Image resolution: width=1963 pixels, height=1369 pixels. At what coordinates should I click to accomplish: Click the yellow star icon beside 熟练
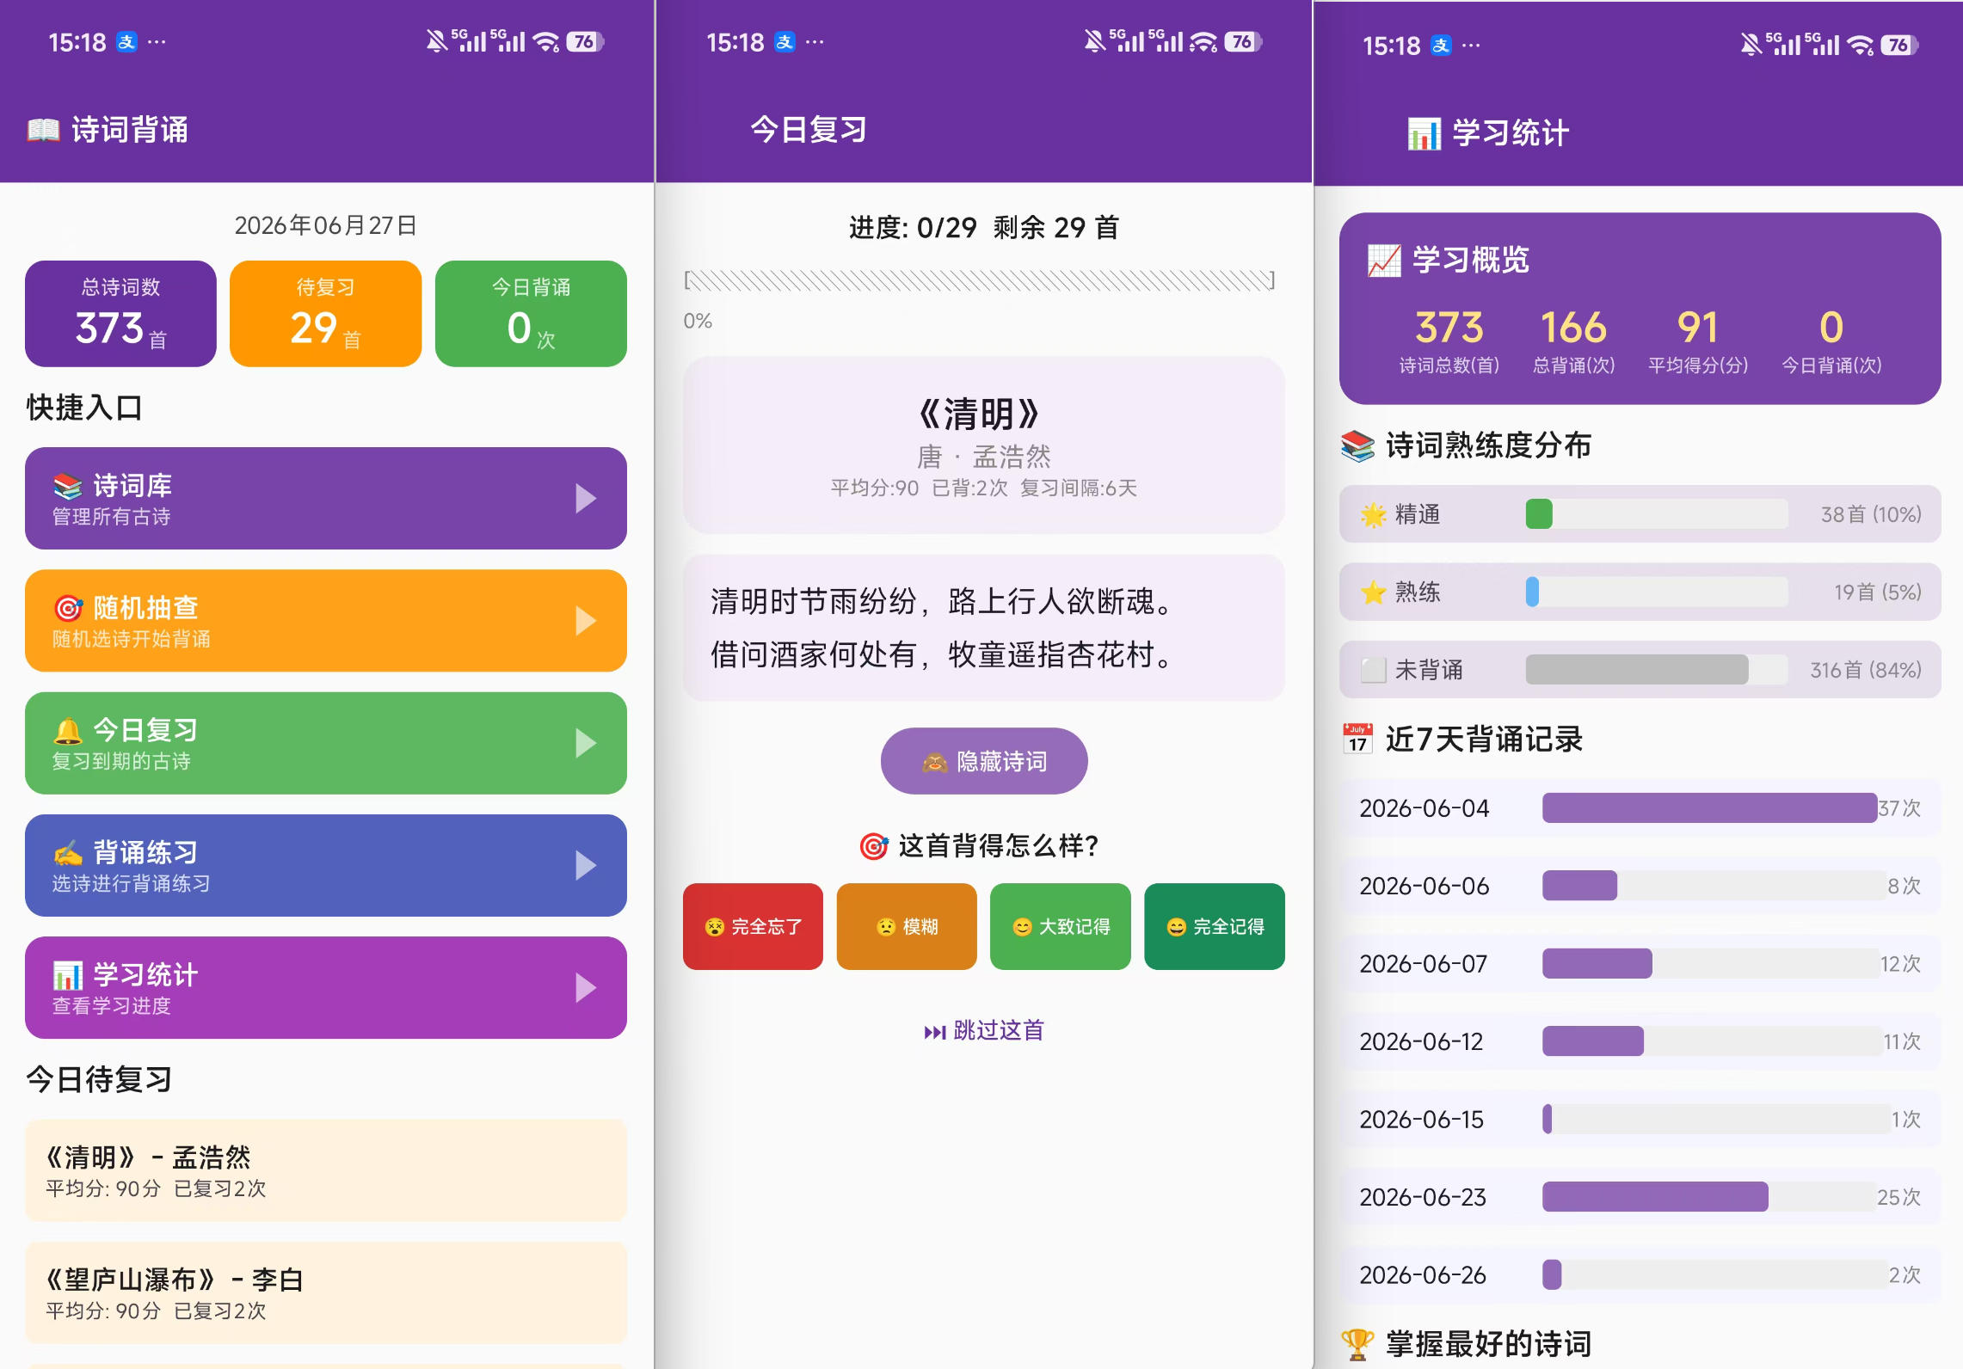[x=1373, y=592]
